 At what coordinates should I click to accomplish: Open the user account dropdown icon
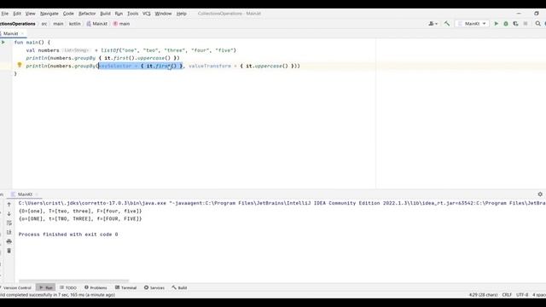tap(433, 24)
